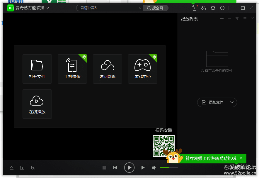Open play history clock icon
This screenshot has height=178, width=259.
(222, 8)
